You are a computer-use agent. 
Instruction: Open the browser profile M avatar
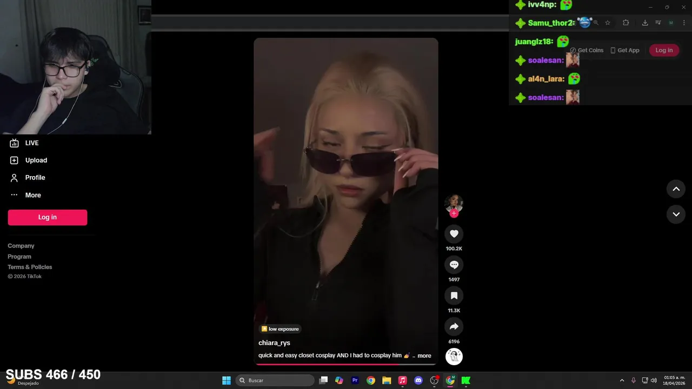point(671,23)
